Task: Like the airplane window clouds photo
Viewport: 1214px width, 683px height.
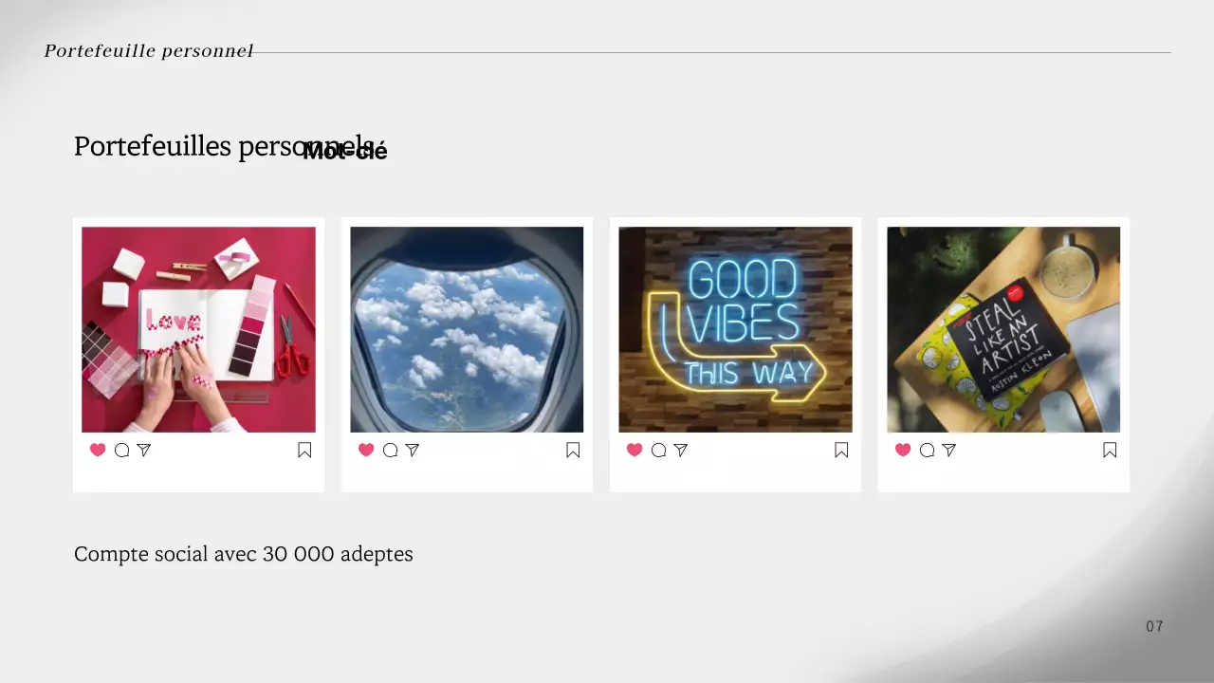Action: 366,450
